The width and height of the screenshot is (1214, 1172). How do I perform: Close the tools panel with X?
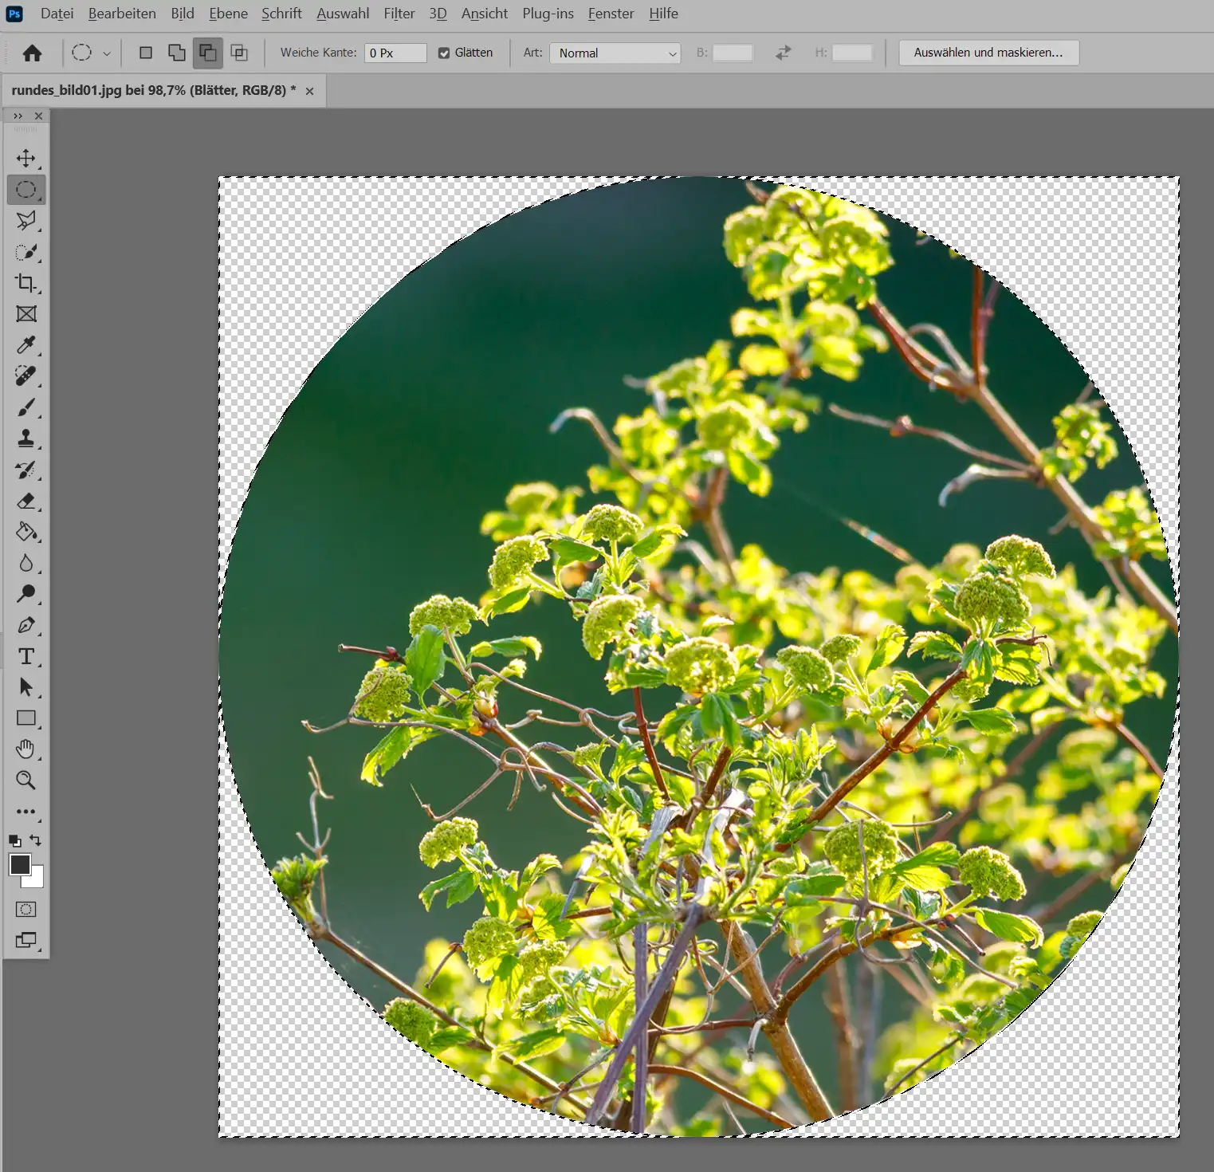coord(38,116)
